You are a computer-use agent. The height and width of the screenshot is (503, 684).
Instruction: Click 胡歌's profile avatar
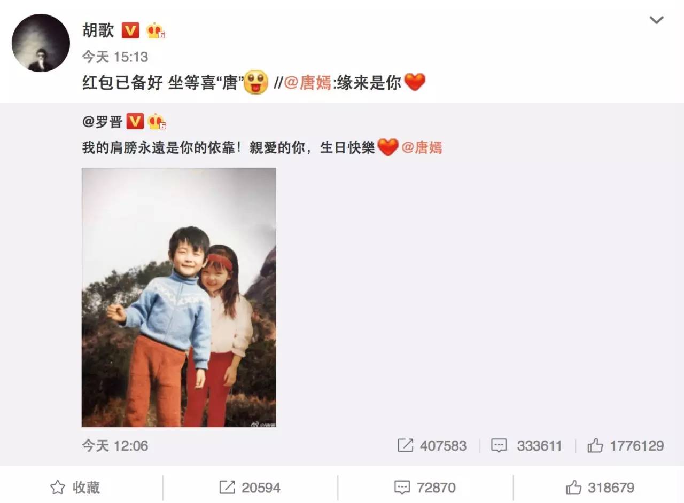click(41, 43)
